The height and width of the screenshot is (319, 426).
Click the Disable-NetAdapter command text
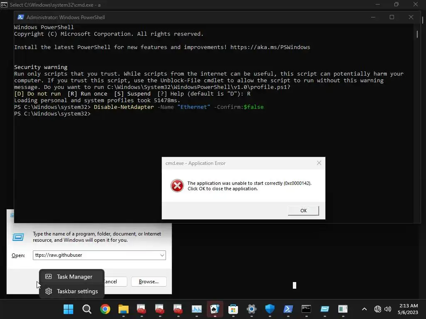point(124,107)
